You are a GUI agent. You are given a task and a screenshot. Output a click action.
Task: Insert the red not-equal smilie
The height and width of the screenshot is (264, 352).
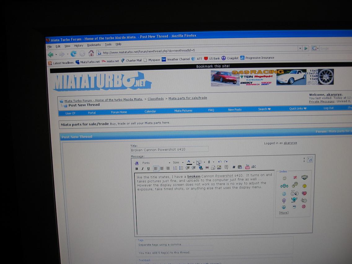pos(295,177)
